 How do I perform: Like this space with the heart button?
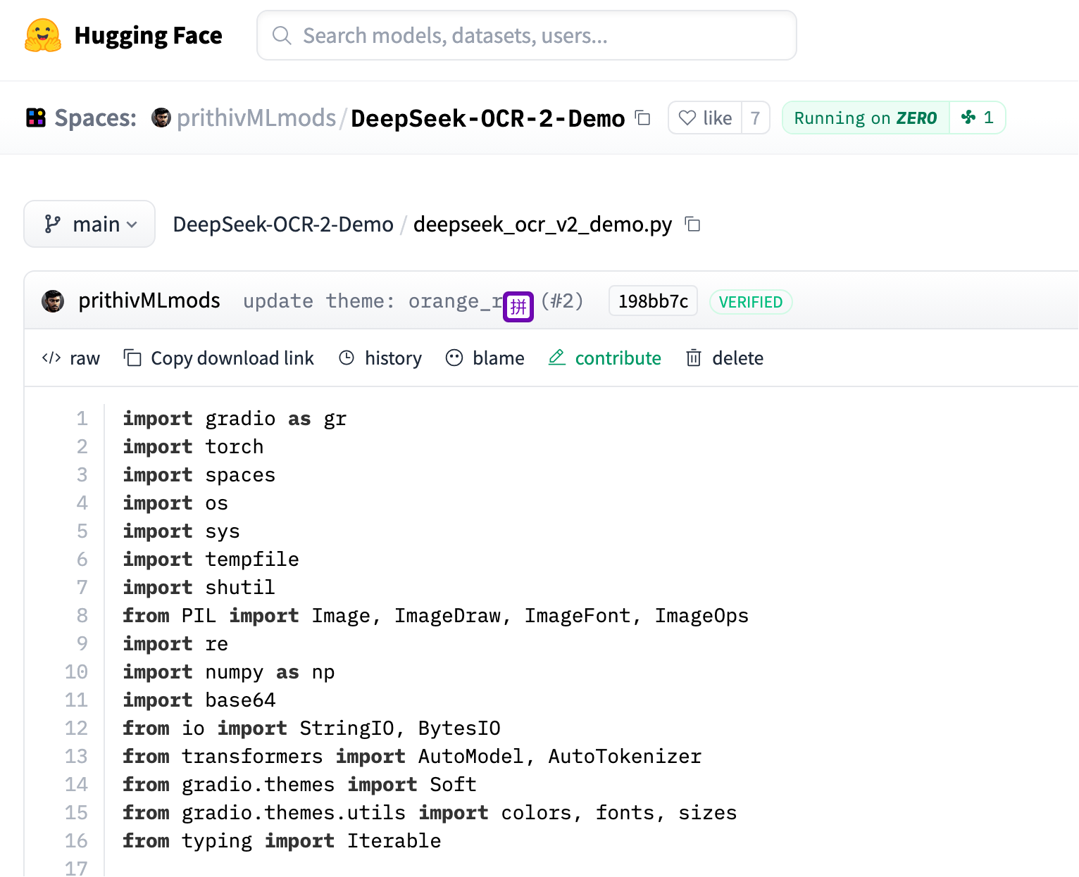pos(705,118)
